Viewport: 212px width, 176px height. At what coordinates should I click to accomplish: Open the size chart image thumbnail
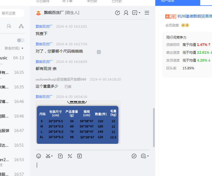point(78,122)
